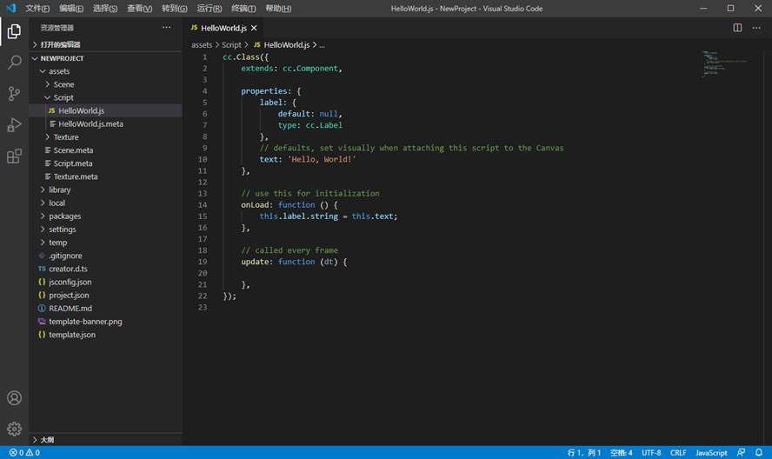The width and height of the screenshot is (772, 459).
Task: Open the 编辑(E) menu
Action: (x=71, y=9)
